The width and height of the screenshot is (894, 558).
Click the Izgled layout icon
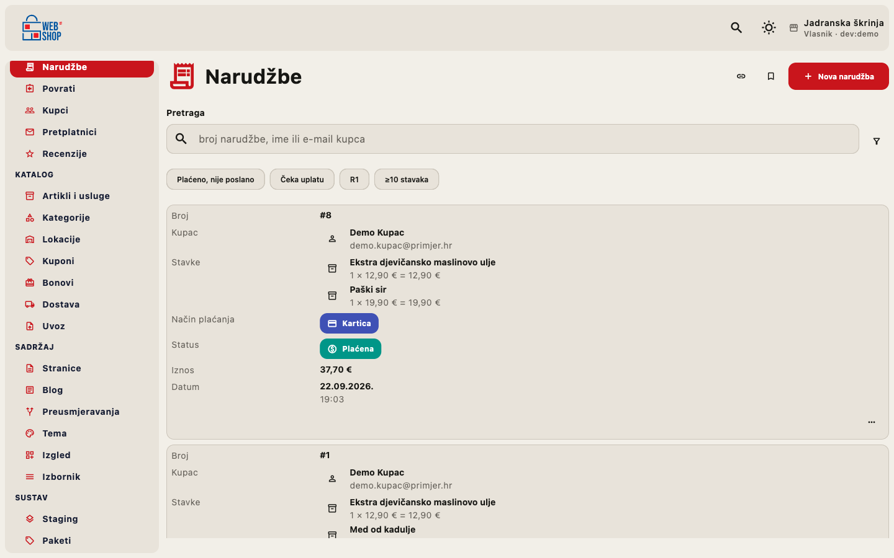click(30, 455)
